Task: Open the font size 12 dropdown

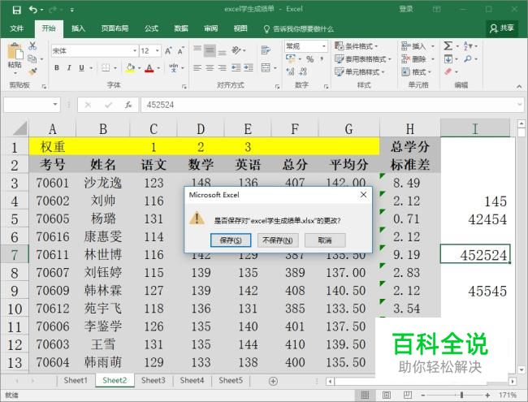Action: point(158,51)
